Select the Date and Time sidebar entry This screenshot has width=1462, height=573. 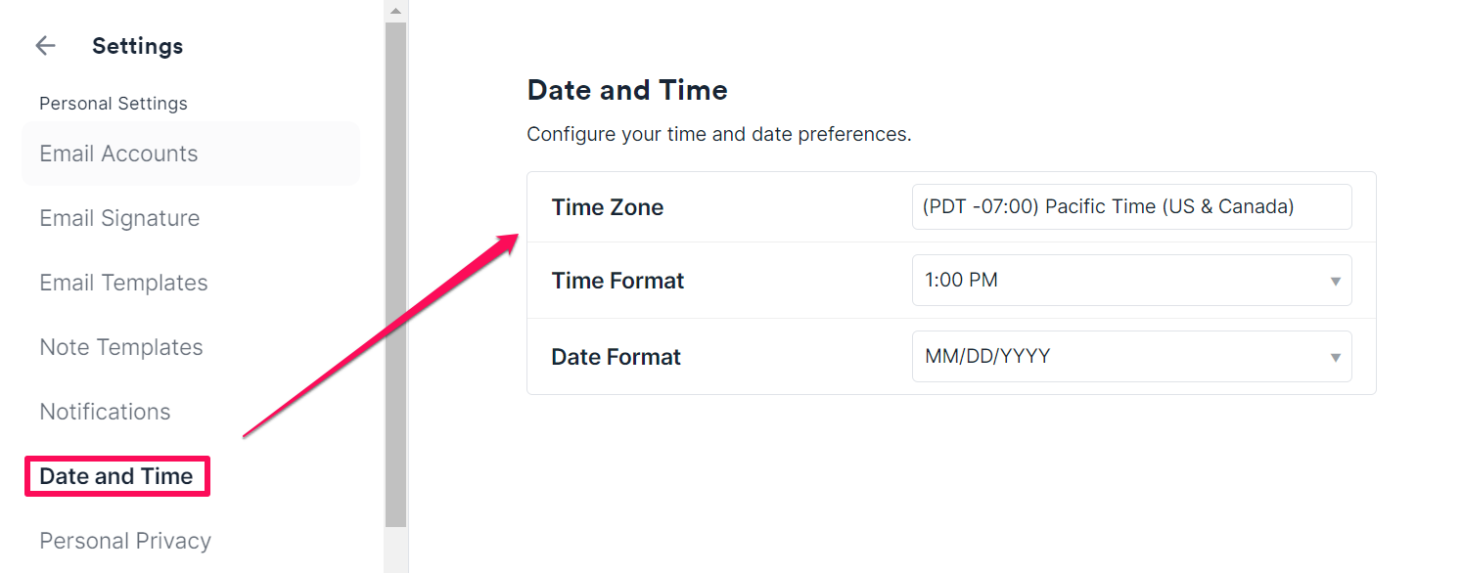click(115, 475)
